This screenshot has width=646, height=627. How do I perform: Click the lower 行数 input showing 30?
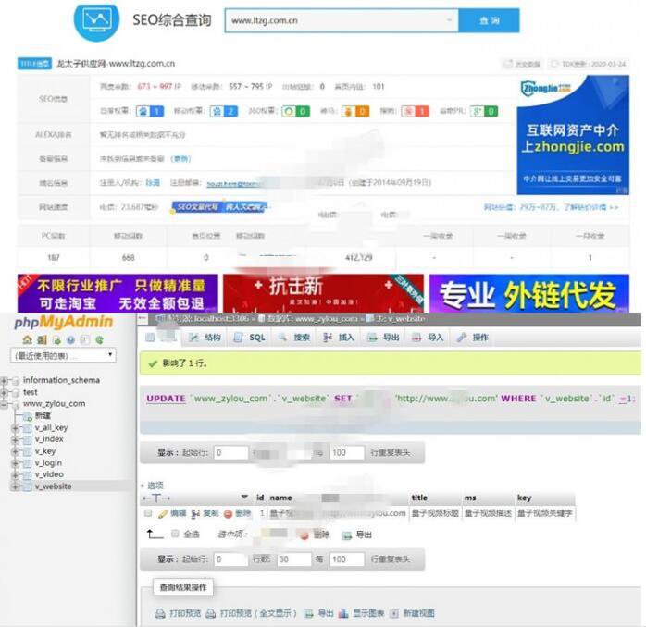pyautogui.click(x=293, y=559)
